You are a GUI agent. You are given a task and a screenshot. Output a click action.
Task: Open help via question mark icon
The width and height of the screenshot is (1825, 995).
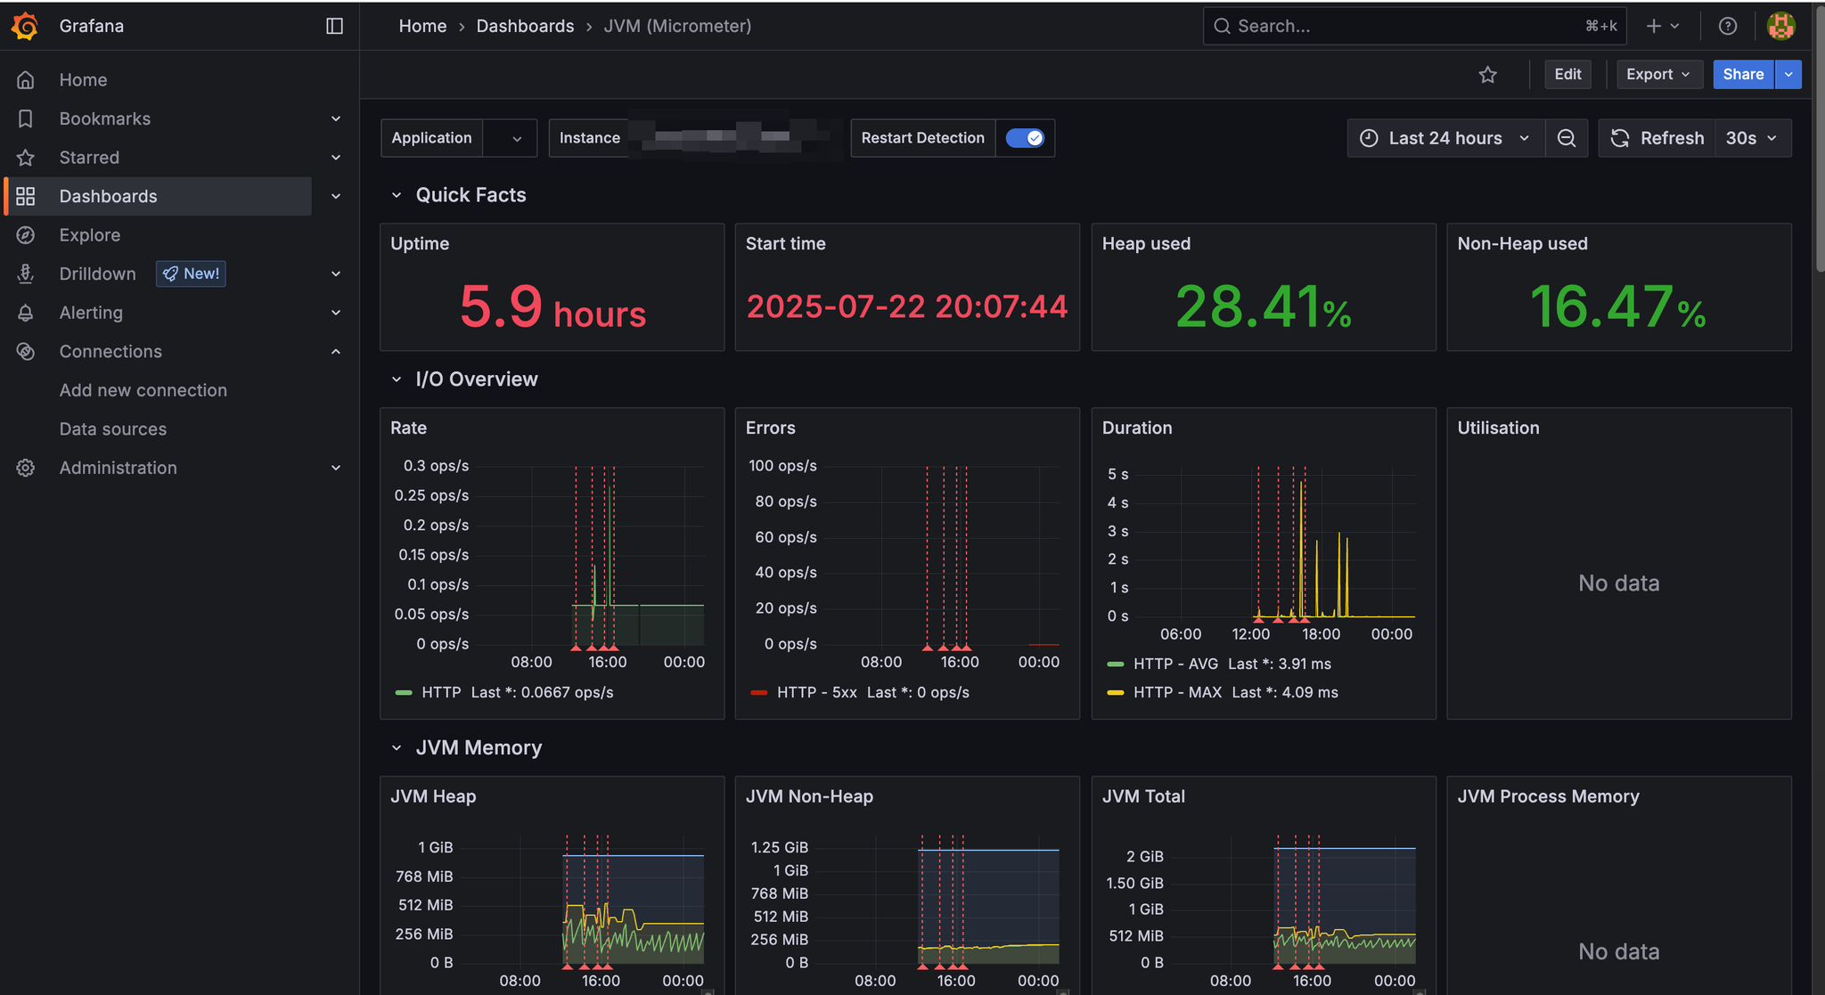click(x=1728, y=26)
